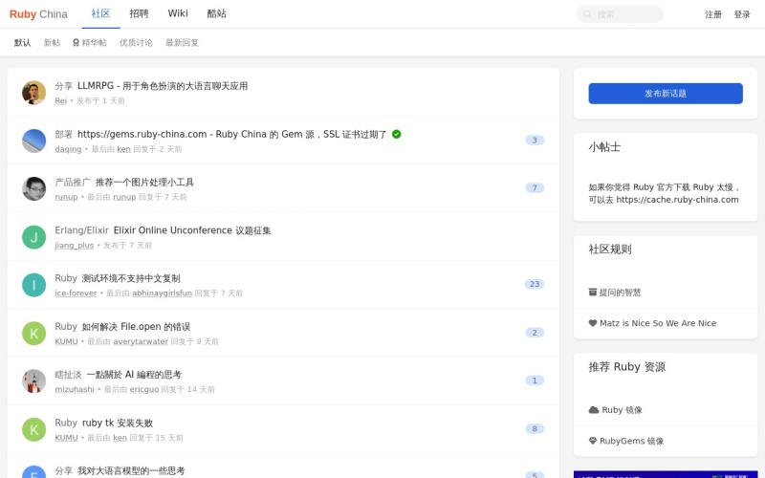The width and height of the screenshot is (765, 478).
Task: Open ice-forever I avatar
Action: (33, 285)
